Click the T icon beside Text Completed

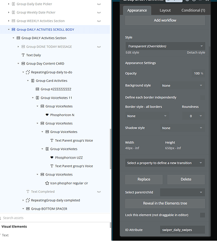[28, 191]
